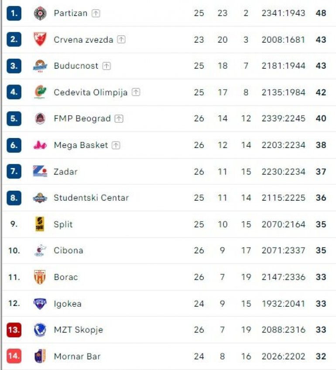Click the Mega Basket pink logo
This screenshot has width=336, height=370.
(40, 145)
